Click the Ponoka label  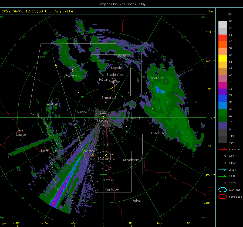point(123,56)
